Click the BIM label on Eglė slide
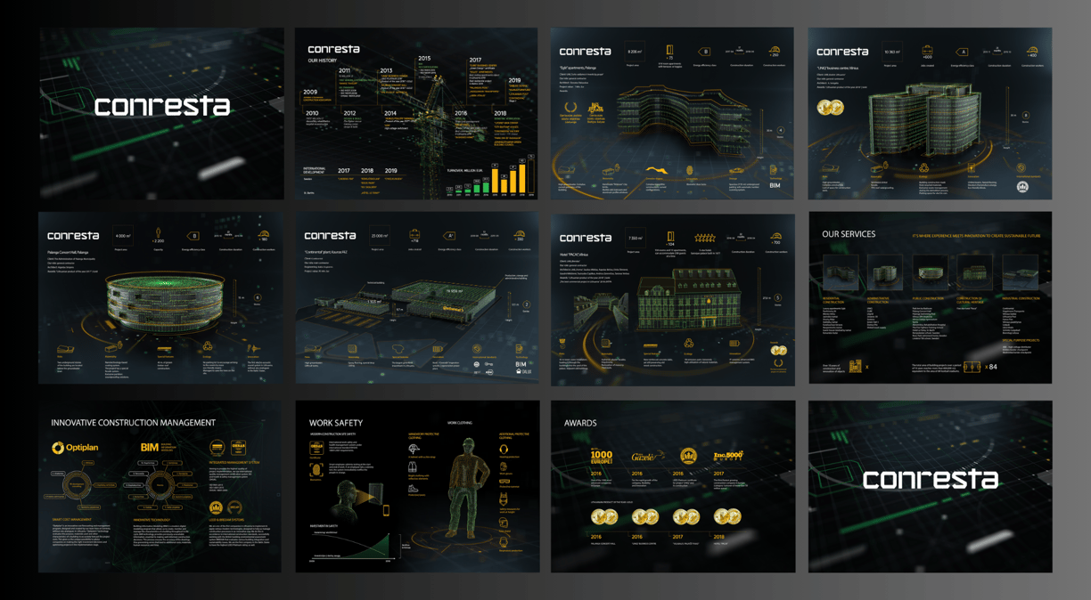 click(x=775, y=185)
